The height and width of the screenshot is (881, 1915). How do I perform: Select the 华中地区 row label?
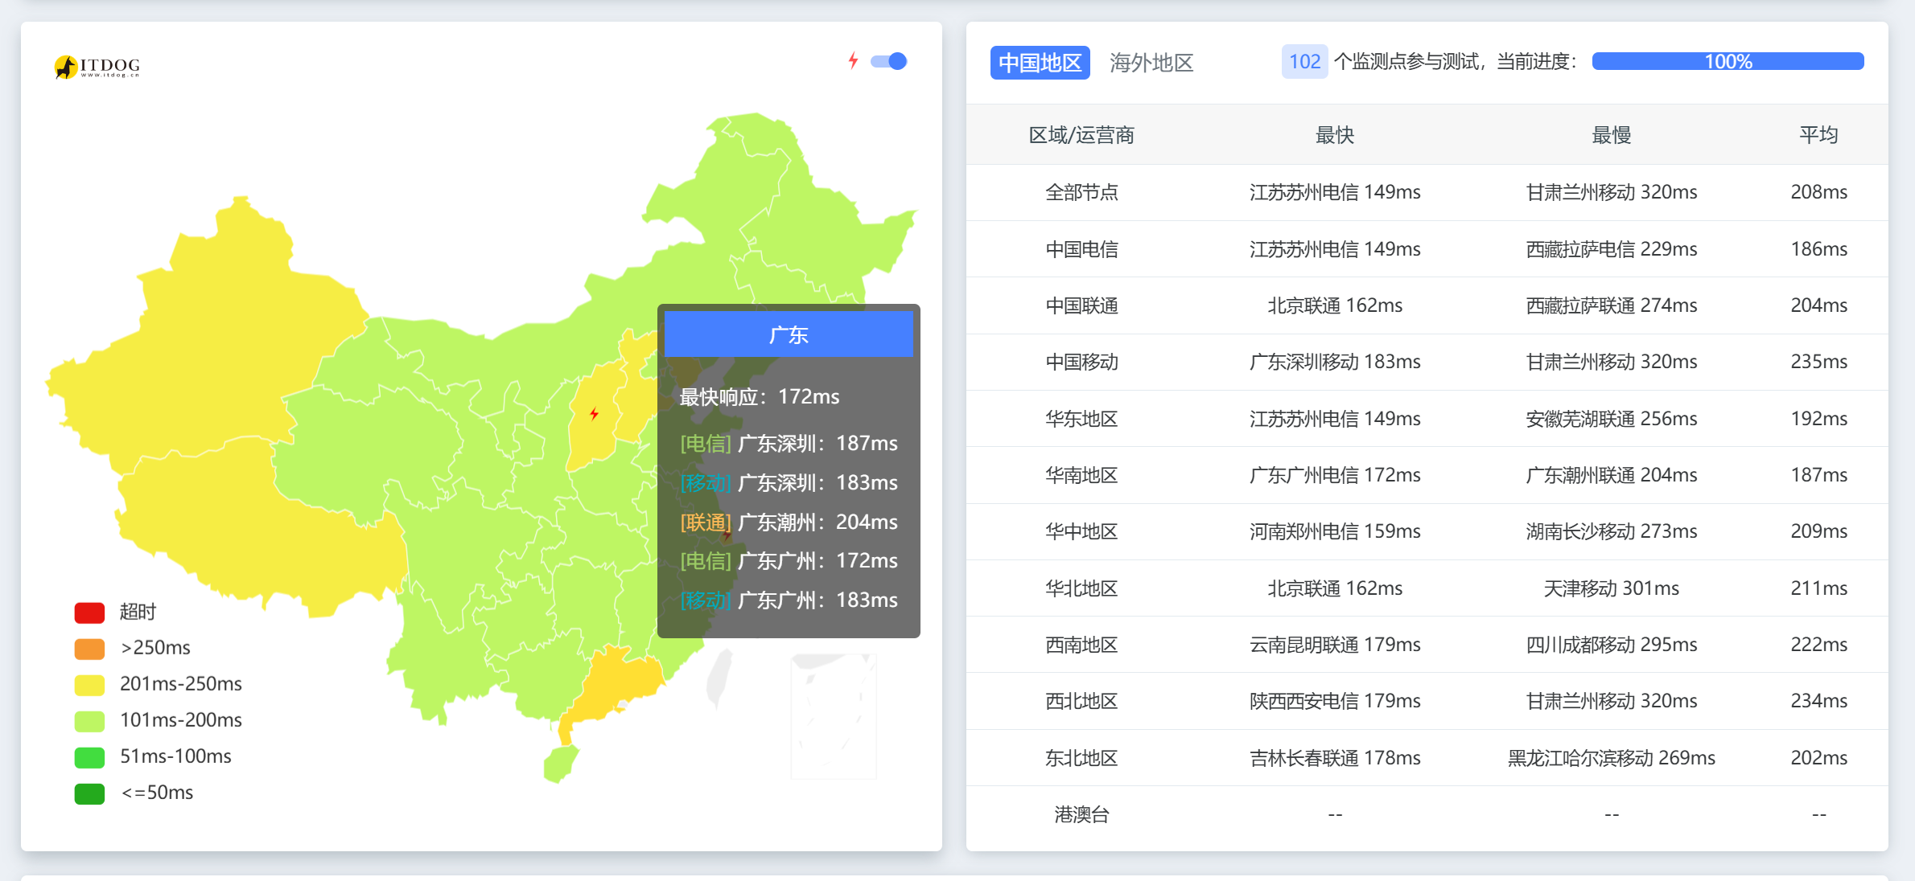(1081, 531)
